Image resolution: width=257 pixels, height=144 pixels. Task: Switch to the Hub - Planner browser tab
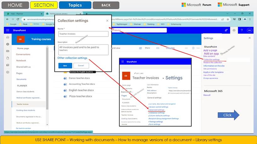[25, 14]
